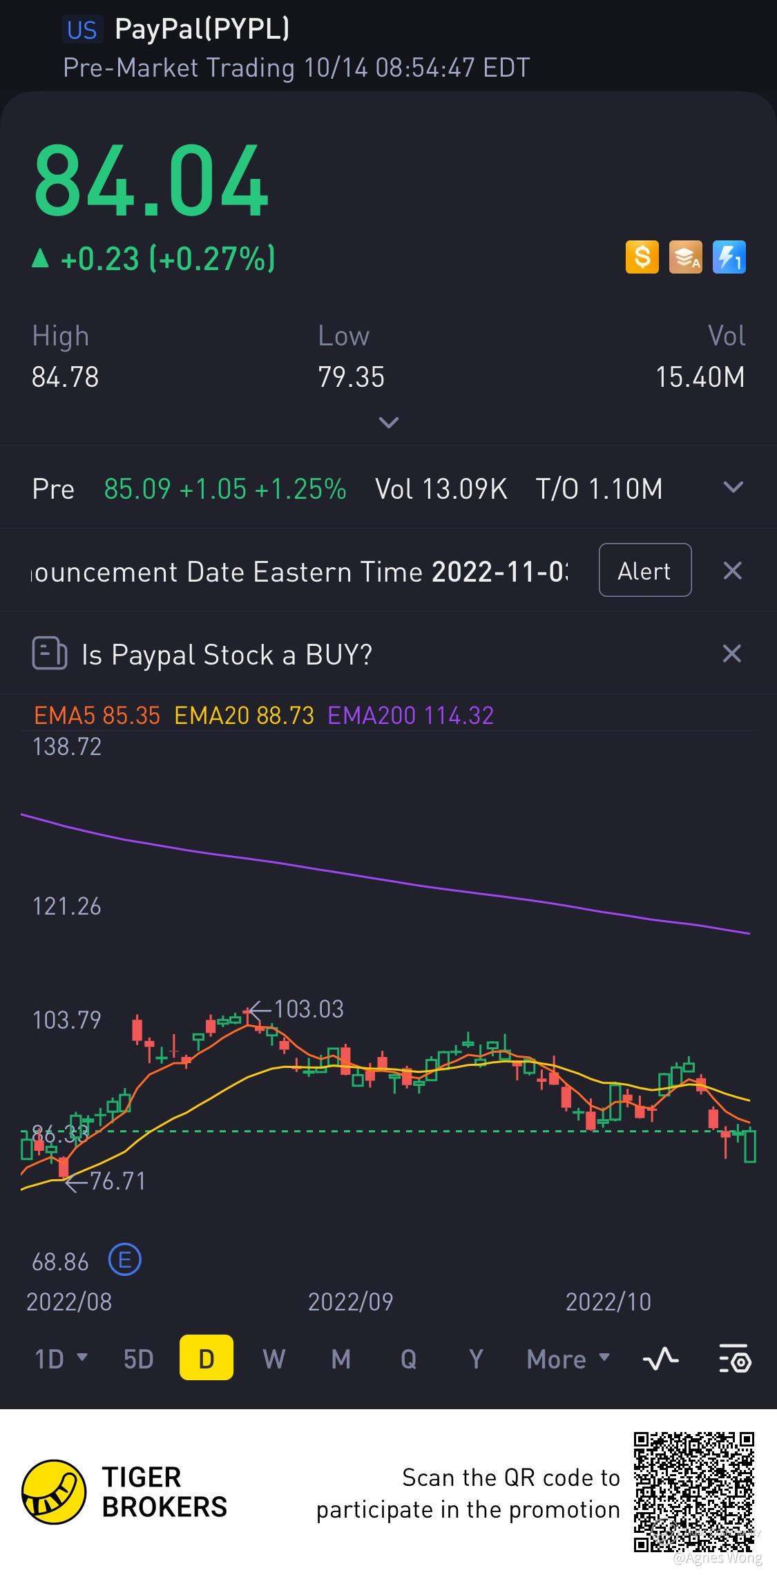Tap the EMA200 114.32 indicator label
This screenshot has width=777, height=1575.
(411, 715)
